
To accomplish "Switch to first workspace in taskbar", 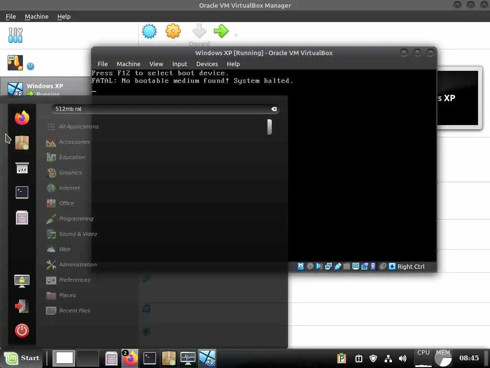I will click(x=64, y=358).
